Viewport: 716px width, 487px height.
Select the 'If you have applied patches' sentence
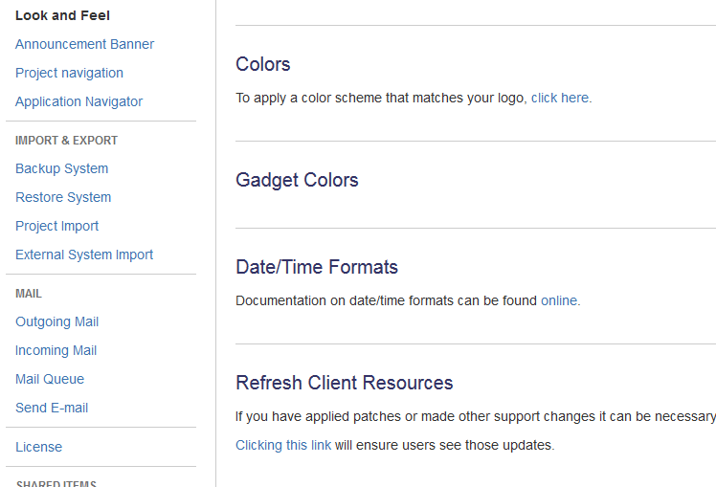(x=476, y=417)
